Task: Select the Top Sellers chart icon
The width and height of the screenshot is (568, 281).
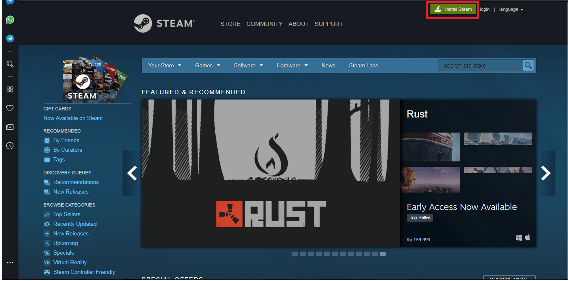Action: [47, 214]
